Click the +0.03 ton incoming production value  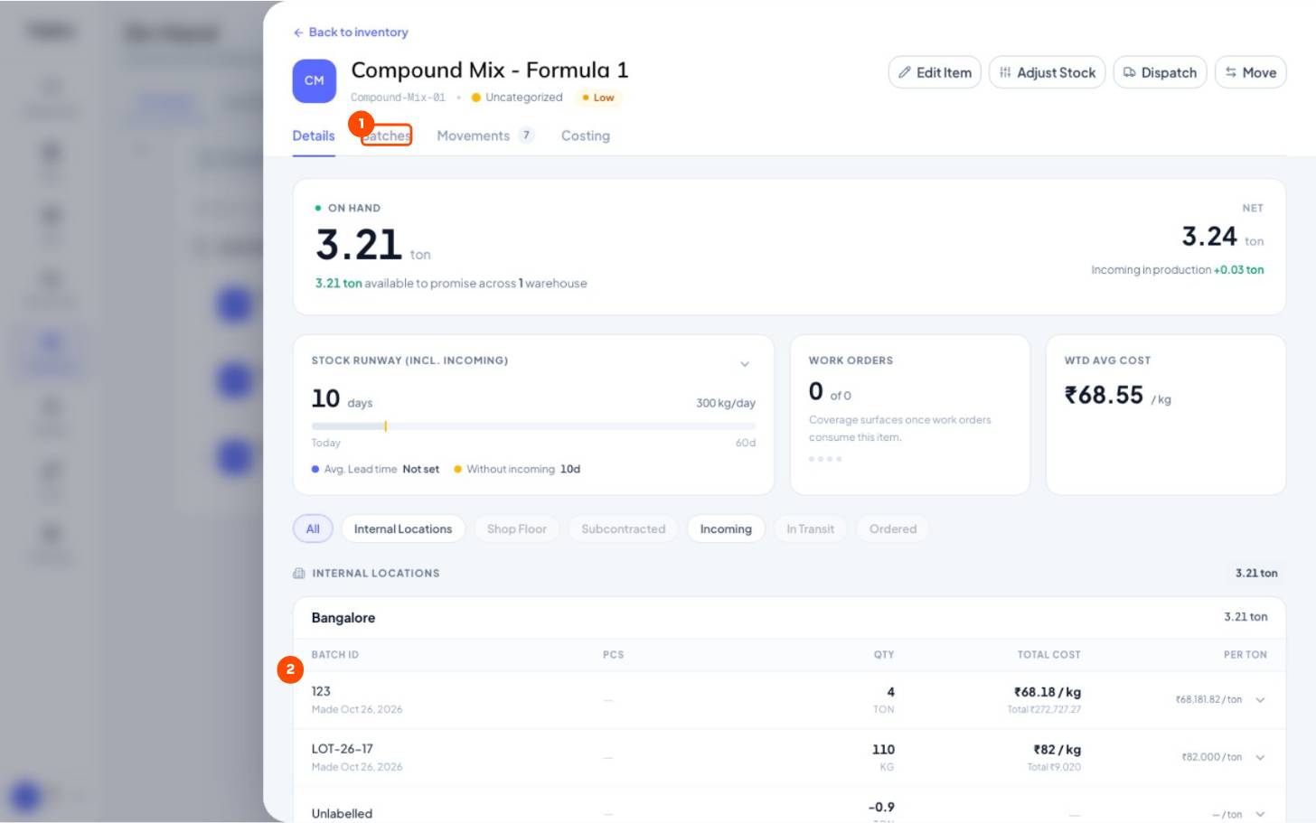tap(1238, 270)
